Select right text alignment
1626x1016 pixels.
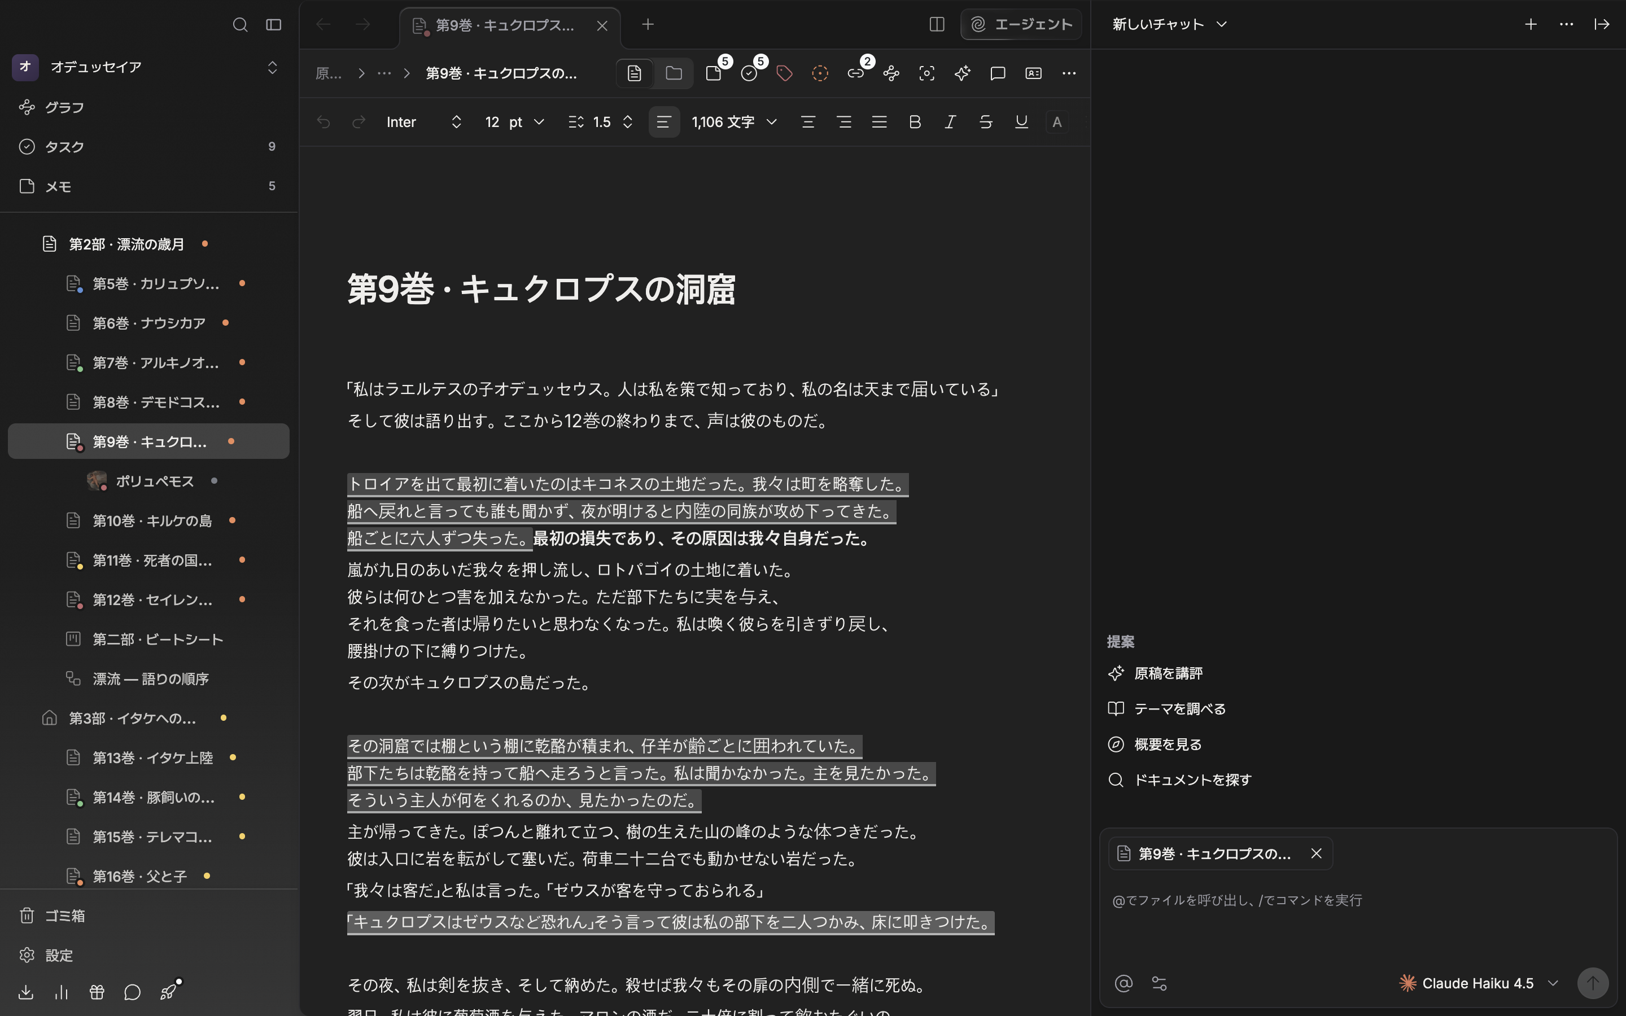pos(844,121)
